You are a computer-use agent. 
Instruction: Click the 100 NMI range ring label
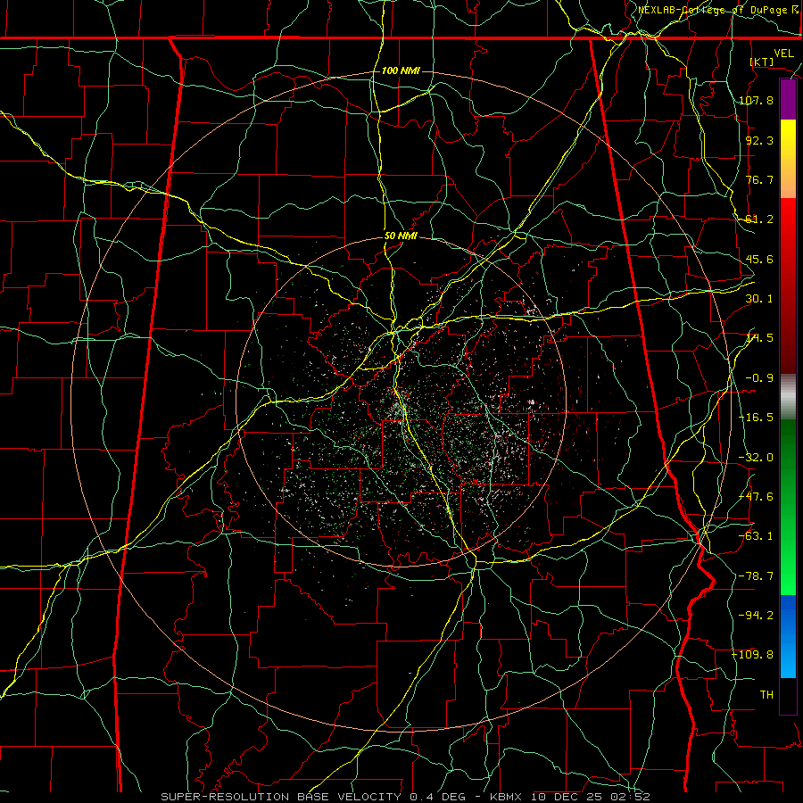tap(401, 70)
